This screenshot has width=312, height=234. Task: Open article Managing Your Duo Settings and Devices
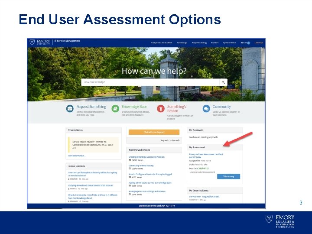[x=147, y=191]
